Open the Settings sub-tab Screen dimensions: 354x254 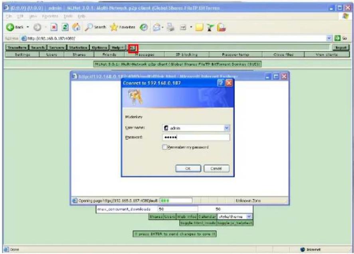[22, 55]
